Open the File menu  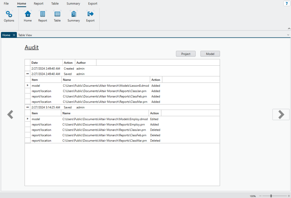tap(6, 4)
